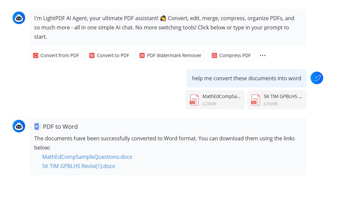Click the Compress PDF icon
This screenshot has width=337, height=206.
click(214, 55)
